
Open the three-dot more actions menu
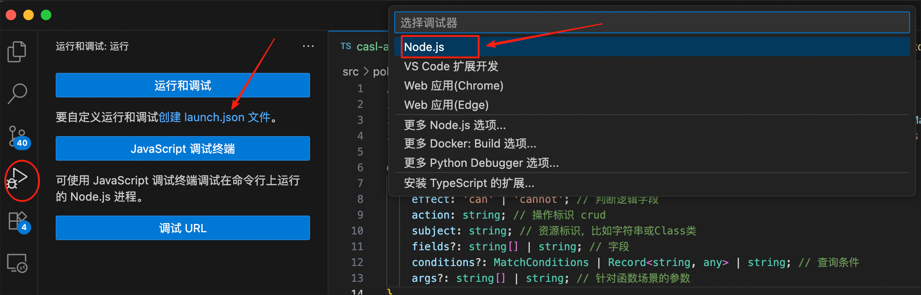pyautogui.click(x=308, y=46)
